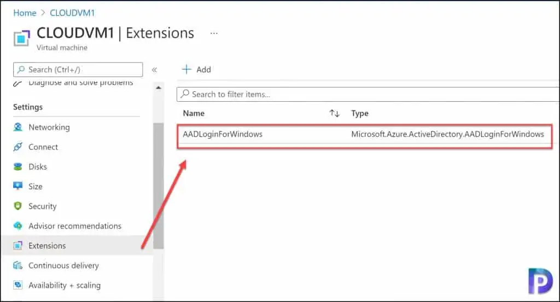This screenshot has height=302, width=560.
Task: Select the Extensions menu item
Action: click(77, 246)
